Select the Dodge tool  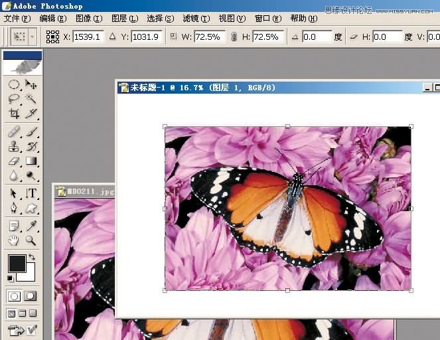pyautogui.click(x=31, y=176)
